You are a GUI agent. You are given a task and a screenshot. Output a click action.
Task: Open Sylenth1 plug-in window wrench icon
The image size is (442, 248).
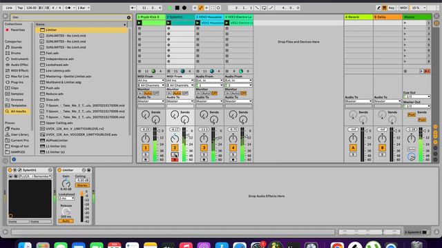[20, 170]
